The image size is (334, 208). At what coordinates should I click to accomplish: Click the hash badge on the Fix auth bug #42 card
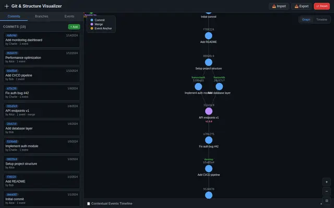pos(11,88)
